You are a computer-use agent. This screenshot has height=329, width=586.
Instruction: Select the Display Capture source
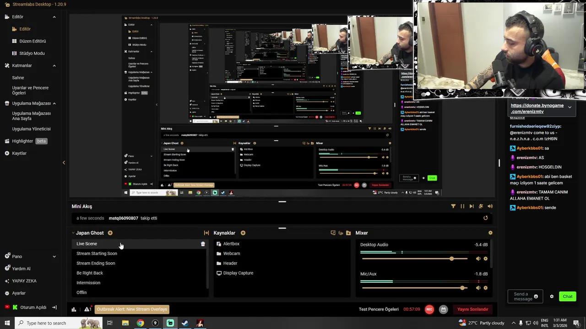pos(238,273)
